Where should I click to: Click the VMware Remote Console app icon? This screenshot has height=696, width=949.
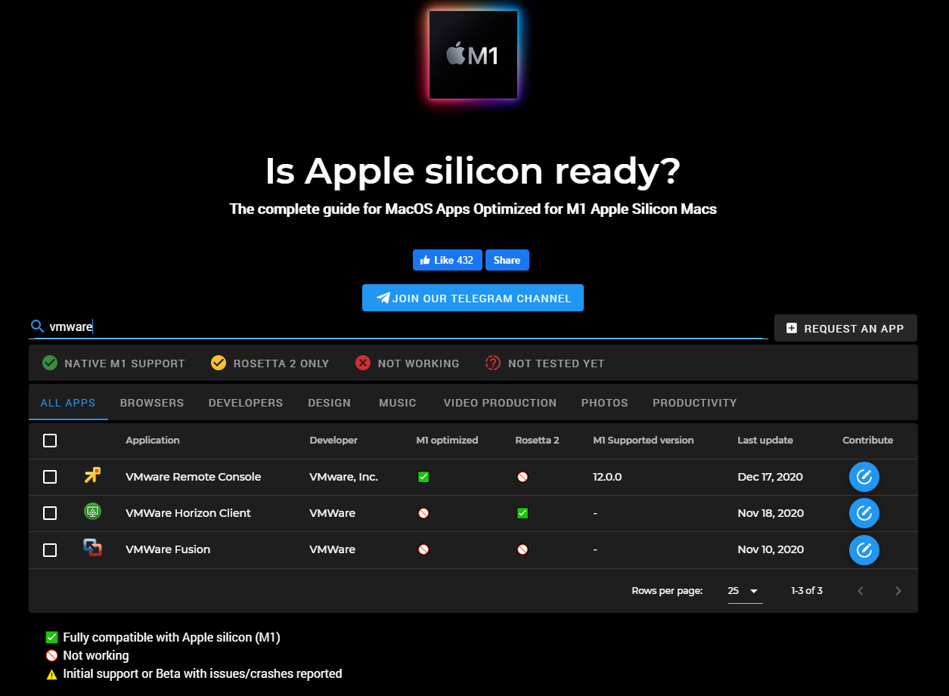tap(92, 475)
